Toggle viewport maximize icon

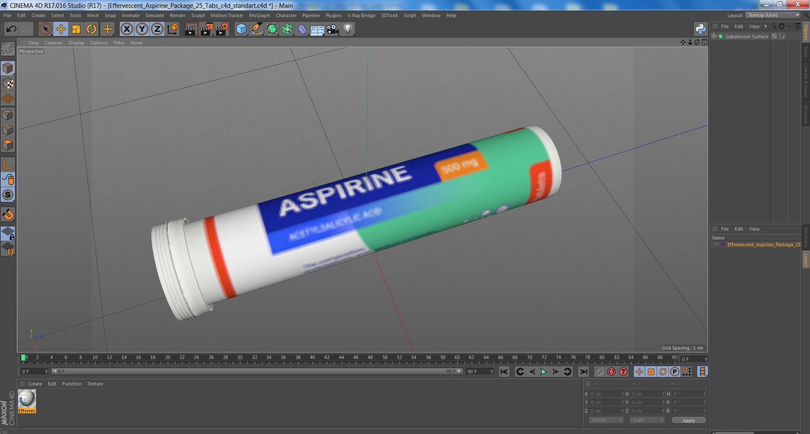coord(704,43)
